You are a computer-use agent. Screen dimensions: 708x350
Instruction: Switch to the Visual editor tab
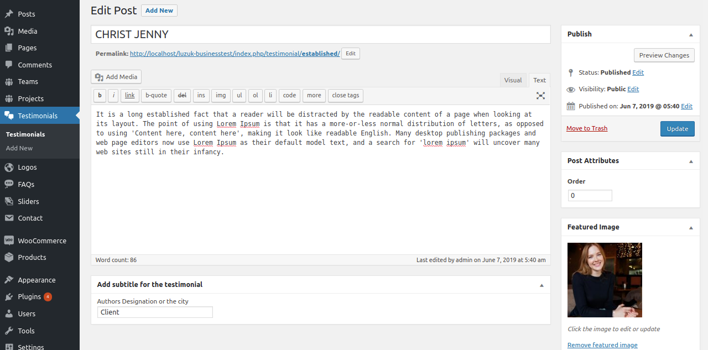513,80
